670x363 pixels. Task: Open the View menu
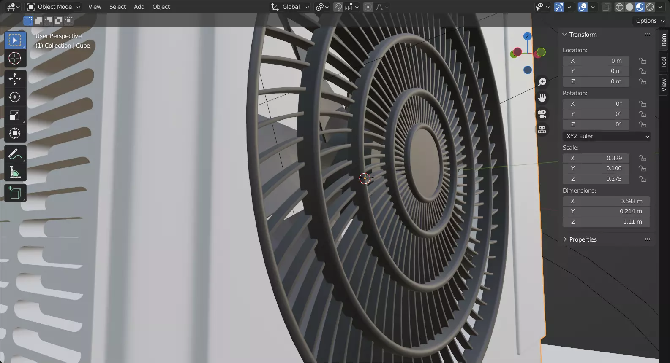tap(95, 7)
